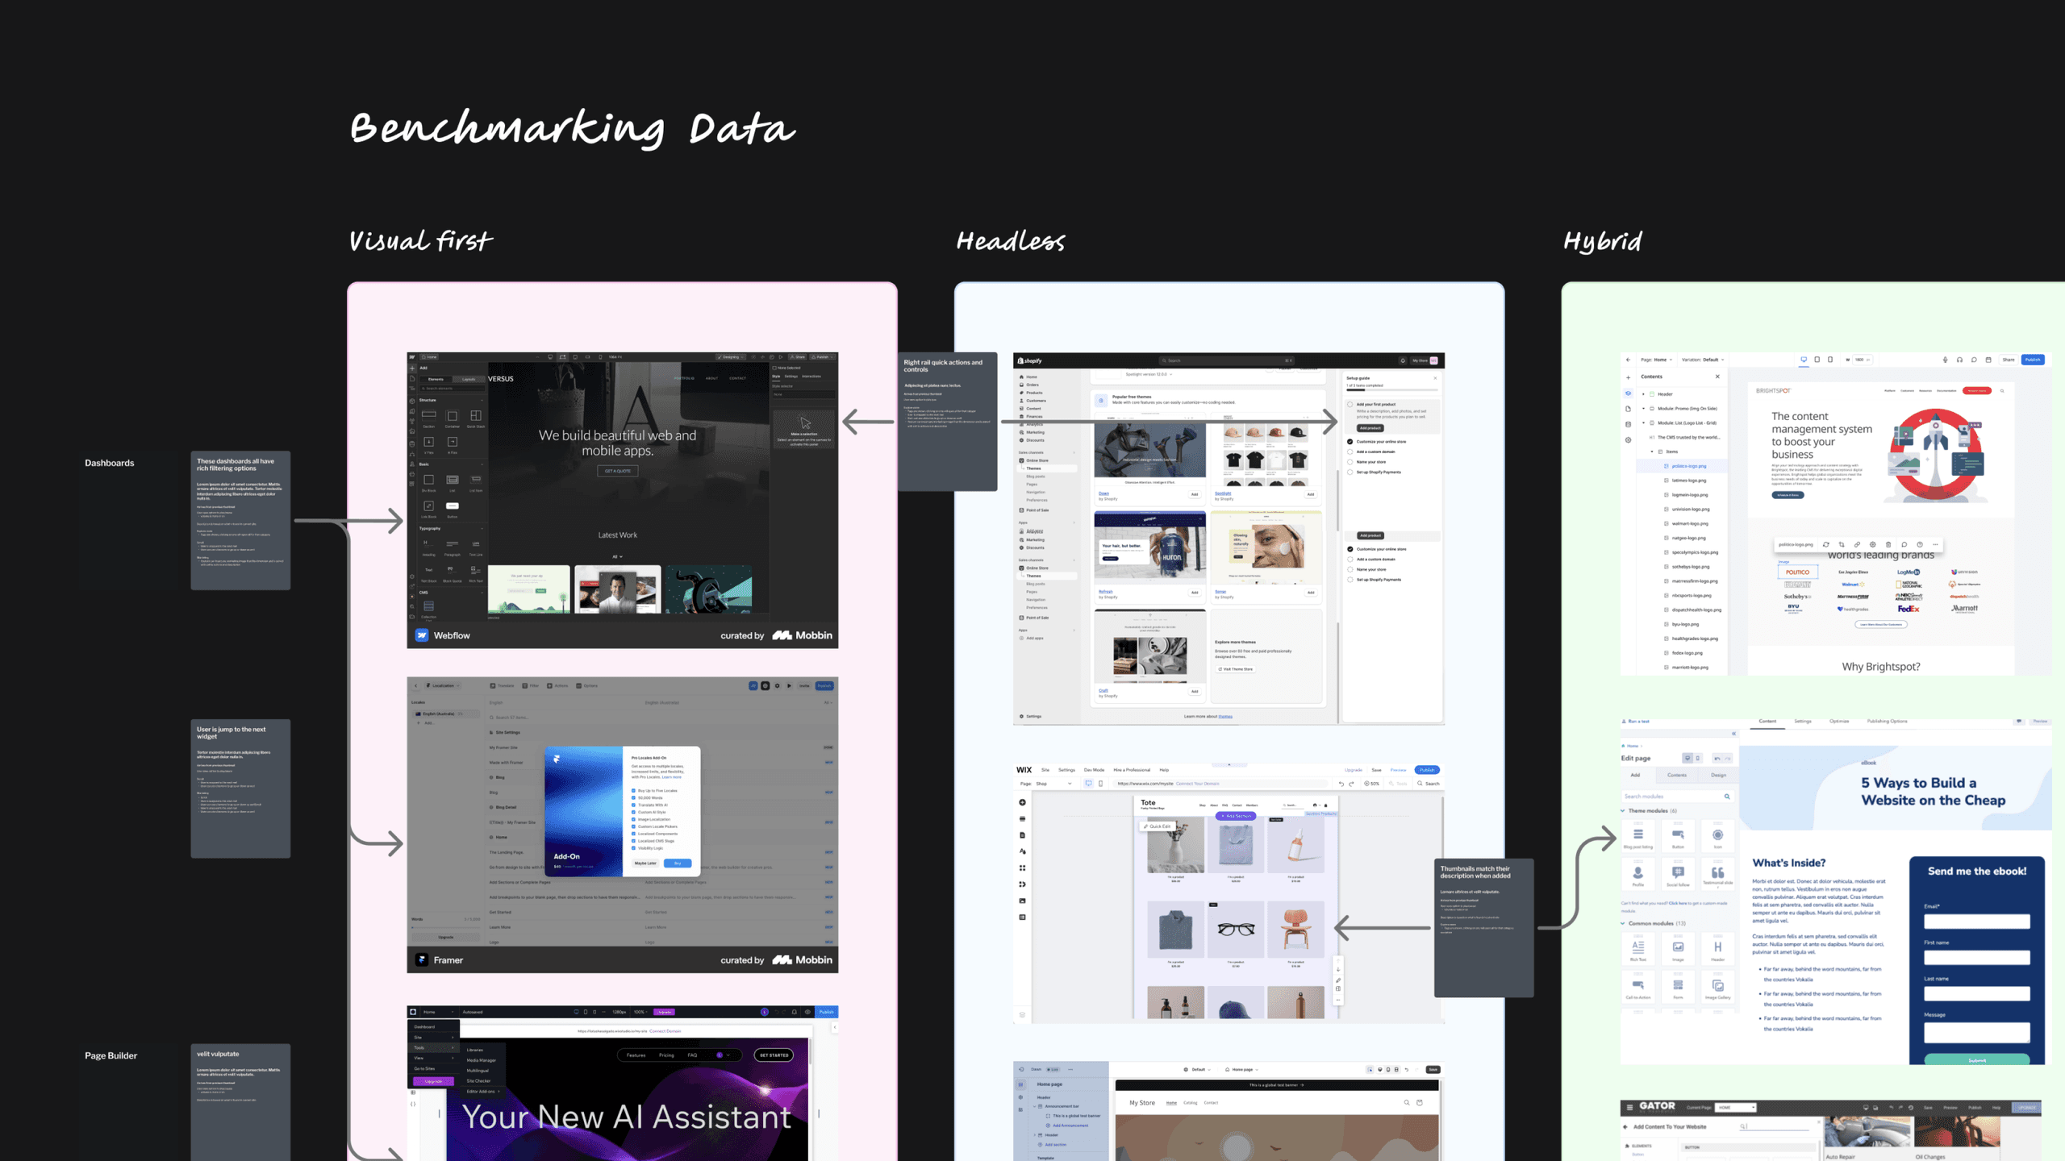Open the Publishing Options tab
Image resolution: width=2065 pixels, height=1161 pixels.
tap(1888, 722)
